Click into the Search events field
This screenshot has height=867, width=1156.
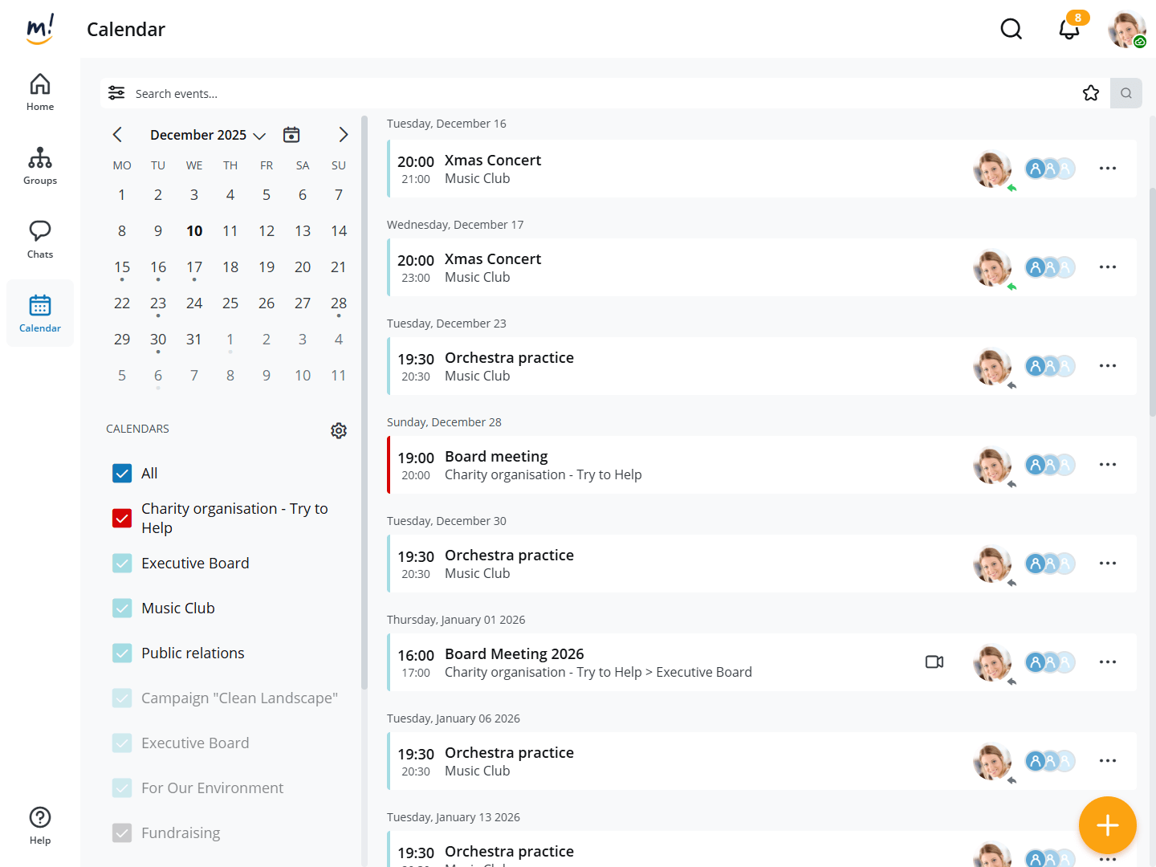pos(562,93)
